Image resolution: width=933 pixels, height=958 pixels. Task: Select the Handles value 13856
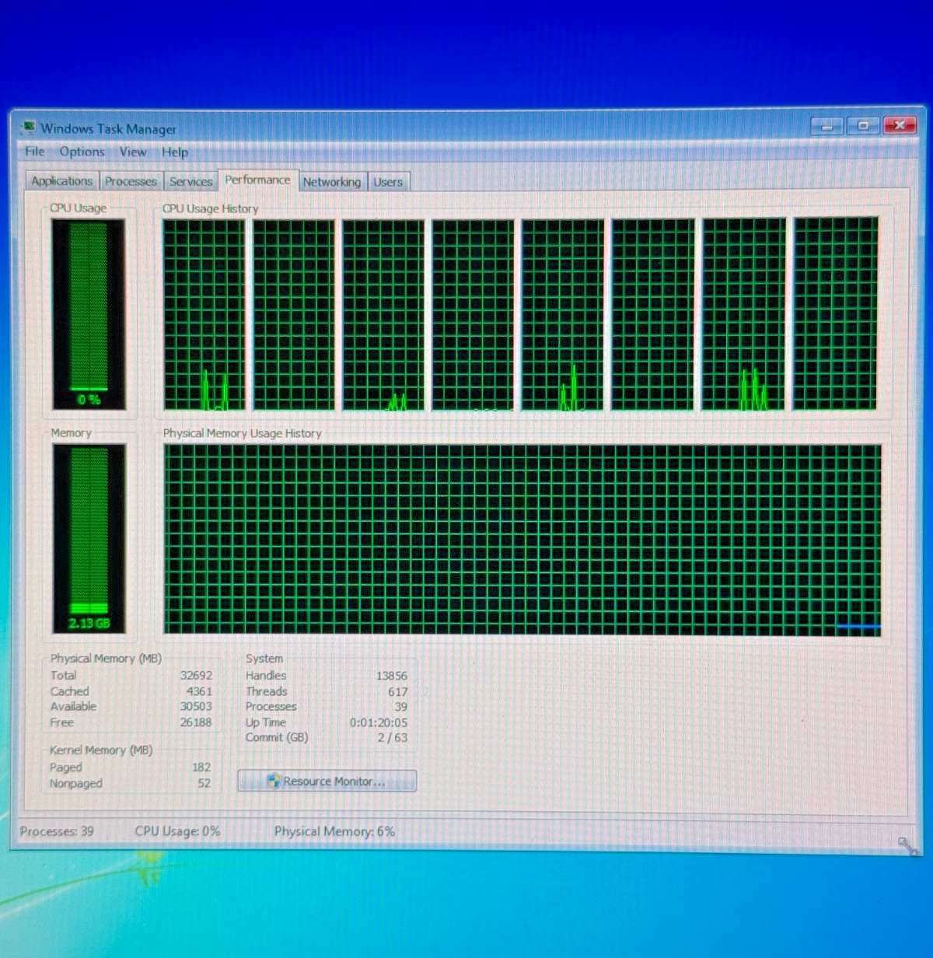(392, 676)
